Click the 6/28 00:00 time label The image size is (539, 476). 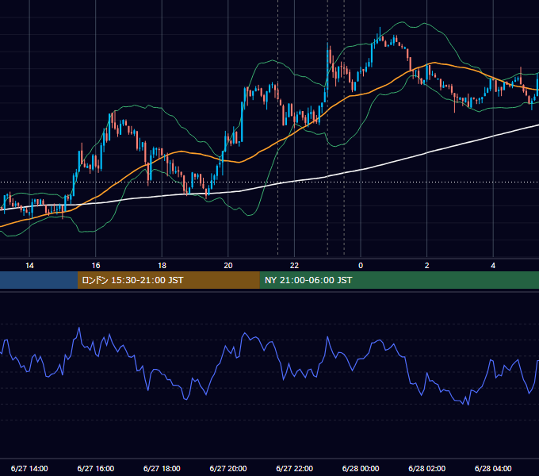[x=361, y=468]
